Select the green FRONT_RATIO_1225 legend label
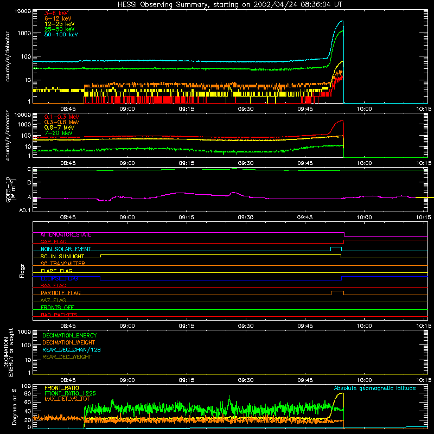The height and width of the screenshot is (434, 434). click(70, 393)
